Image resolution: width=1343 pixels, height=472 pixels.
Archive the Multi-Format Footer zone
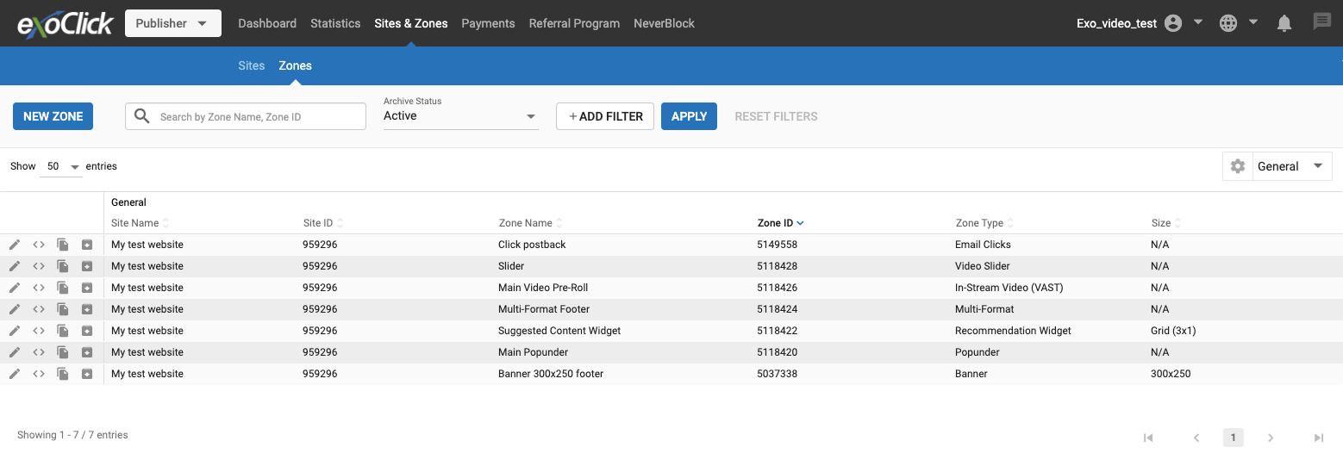(x=87, y=309)
